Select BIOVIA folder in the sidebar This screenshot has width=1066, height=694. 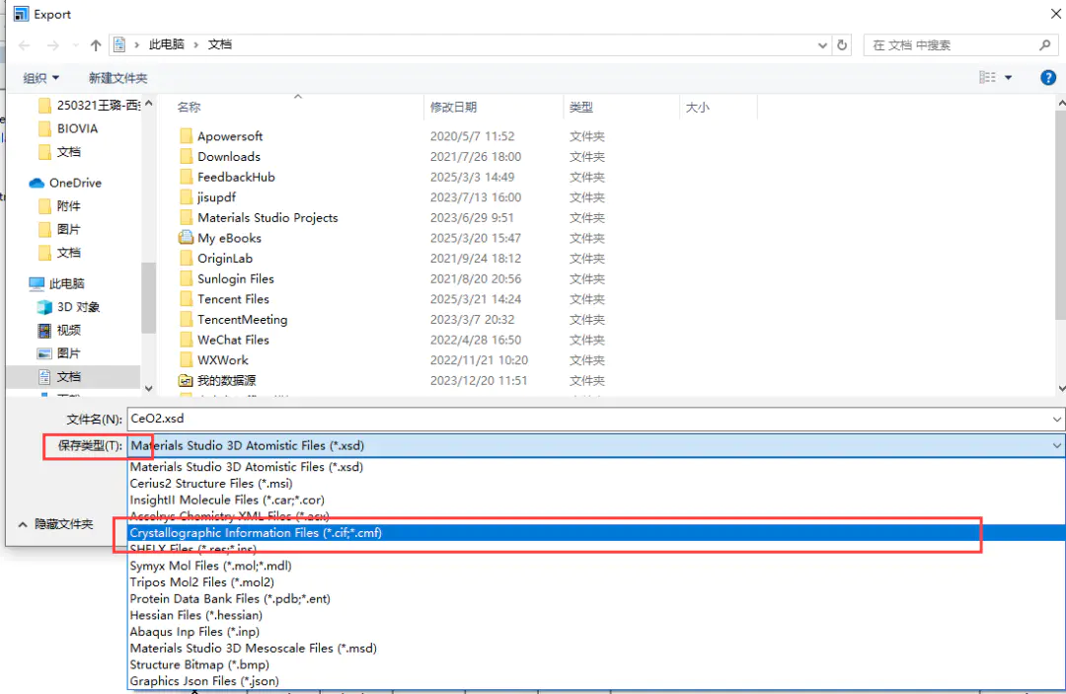coord(77,128)
